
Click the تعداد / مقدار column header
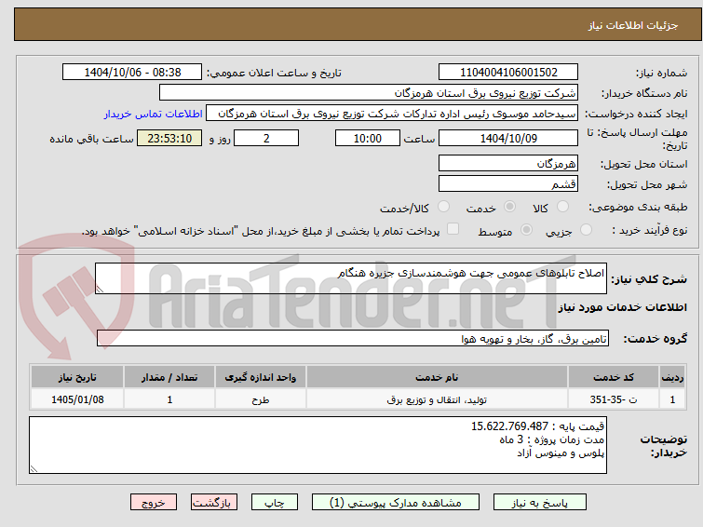click(x=169, y=377)
